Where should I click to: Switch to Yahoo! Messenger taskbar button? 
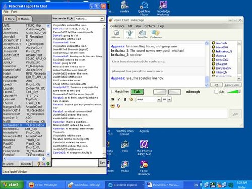click(45, 185)
